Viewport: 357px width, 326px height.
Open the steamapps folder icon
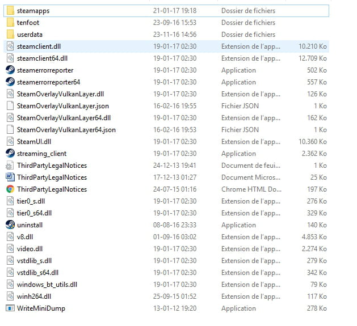click(x=10, y=11)
